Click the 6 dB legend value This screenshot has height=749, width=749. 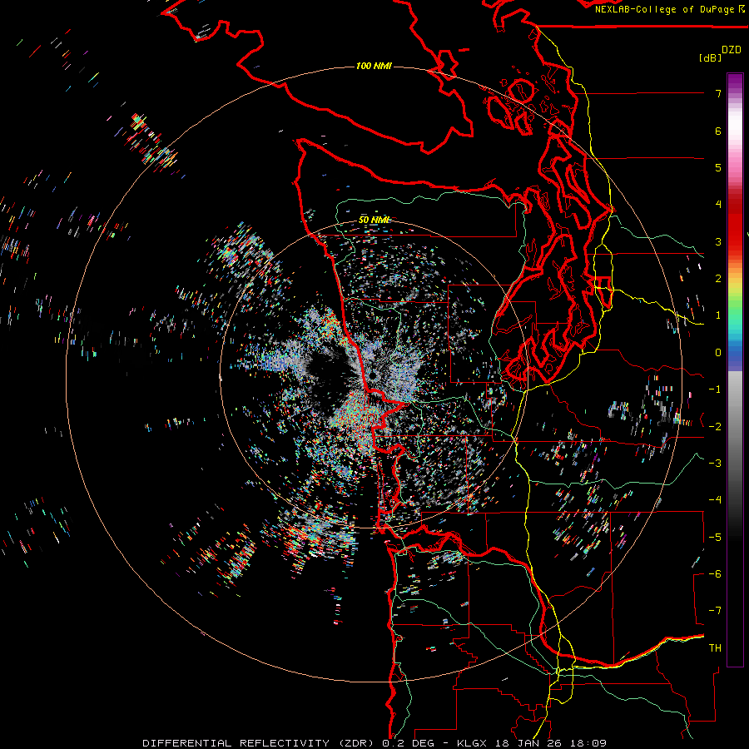(718, 131)
